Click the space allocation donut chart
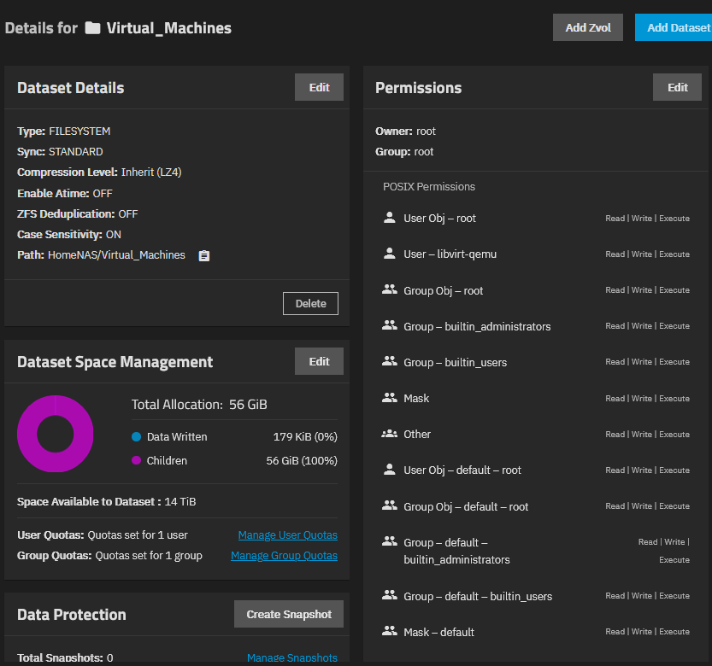Viewport: 712px width, 666px height. pos(56,434)
